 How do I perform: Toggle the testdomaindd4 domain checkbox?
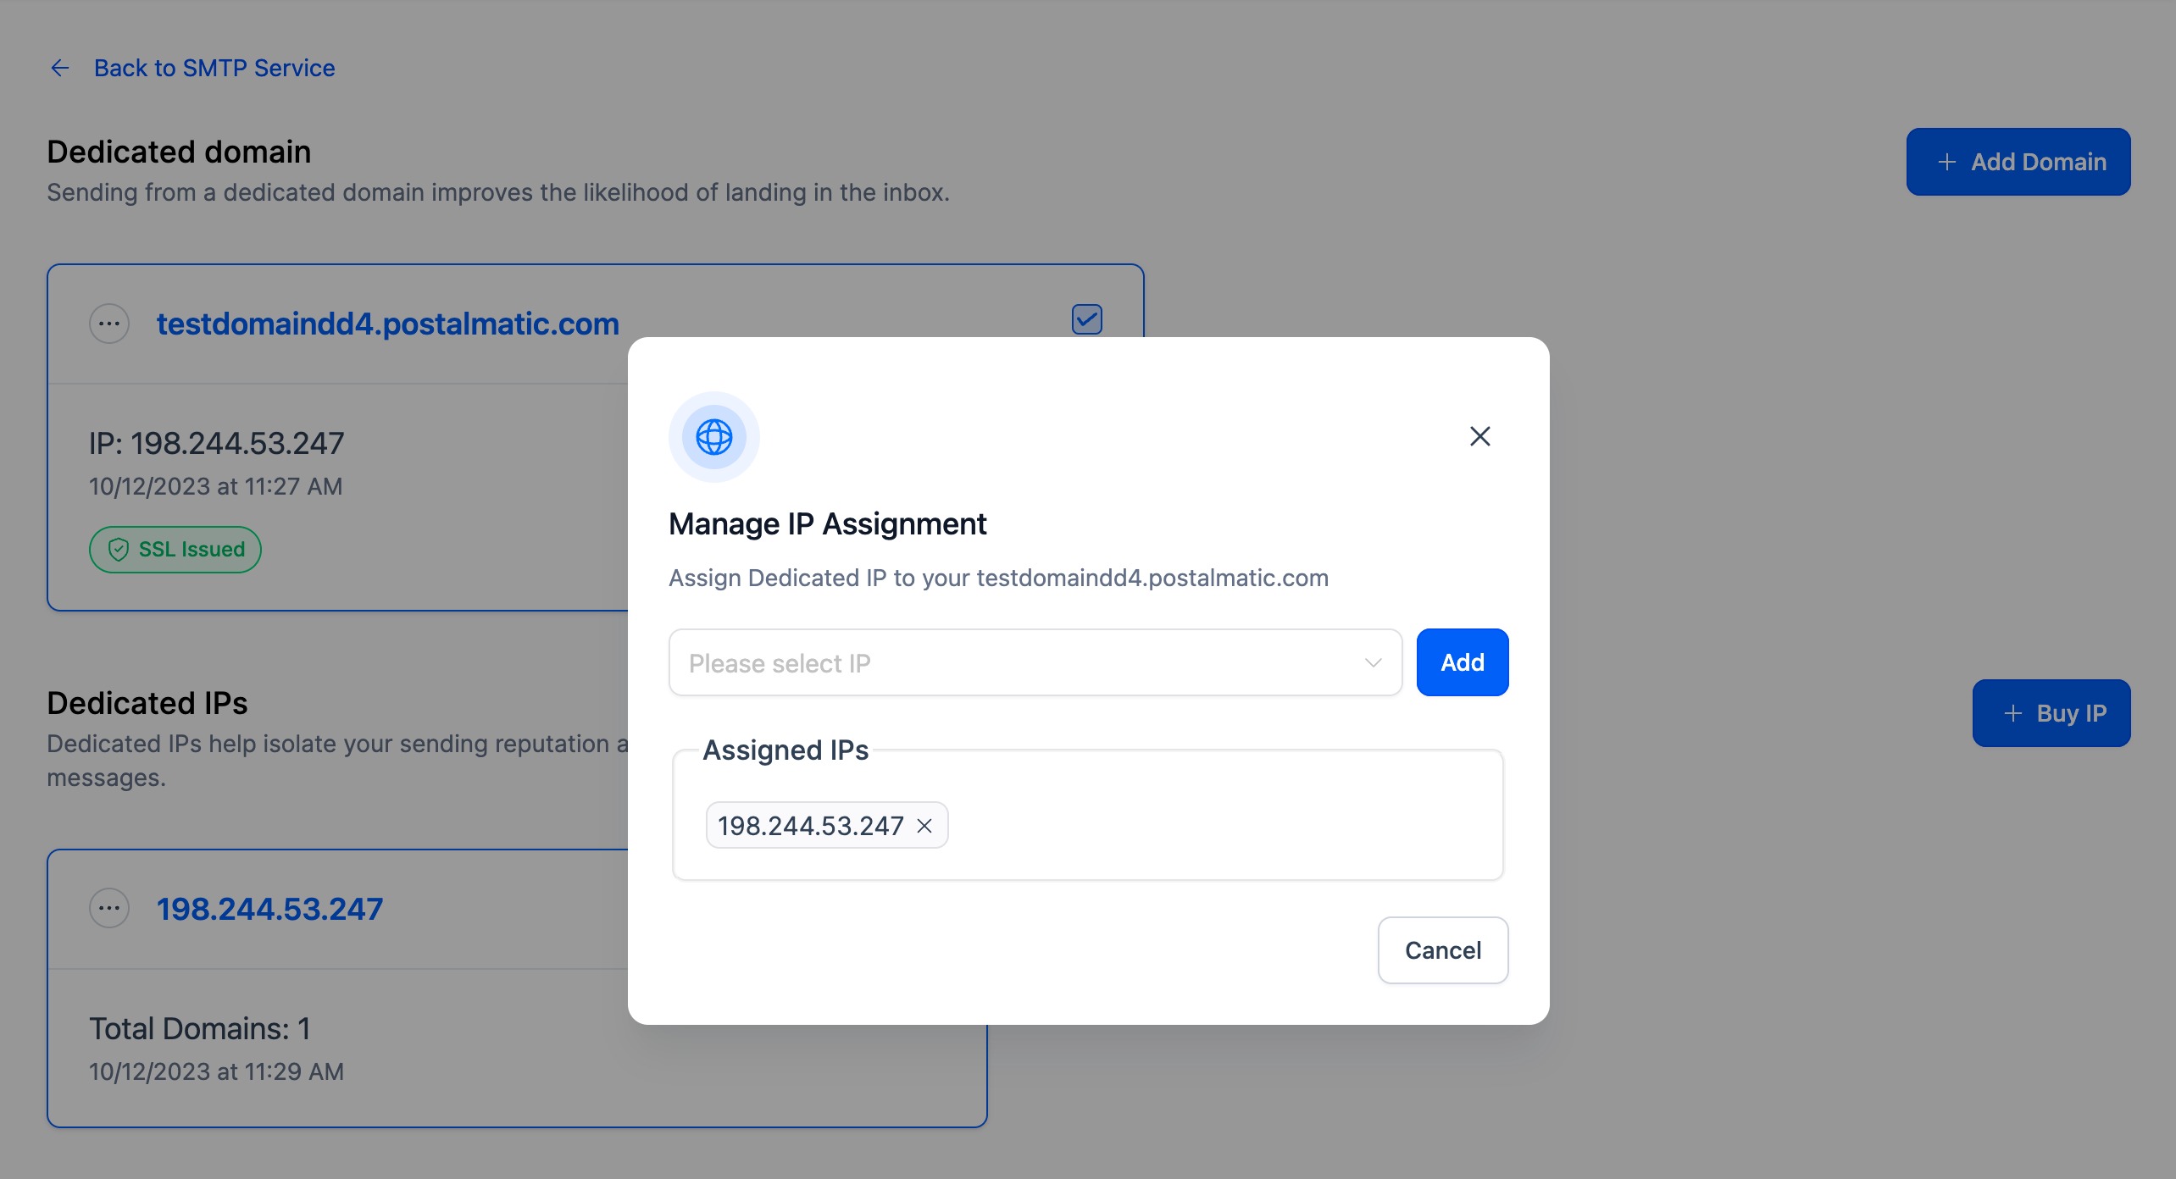click(x=1086, y=319)
